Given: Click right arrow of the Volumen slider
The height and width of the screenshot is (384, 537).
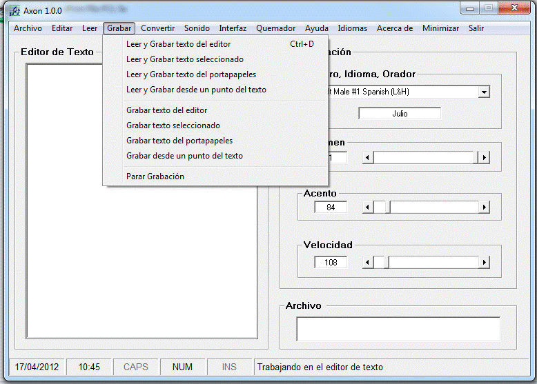Looking at the screenshot, I should (485, 158).
